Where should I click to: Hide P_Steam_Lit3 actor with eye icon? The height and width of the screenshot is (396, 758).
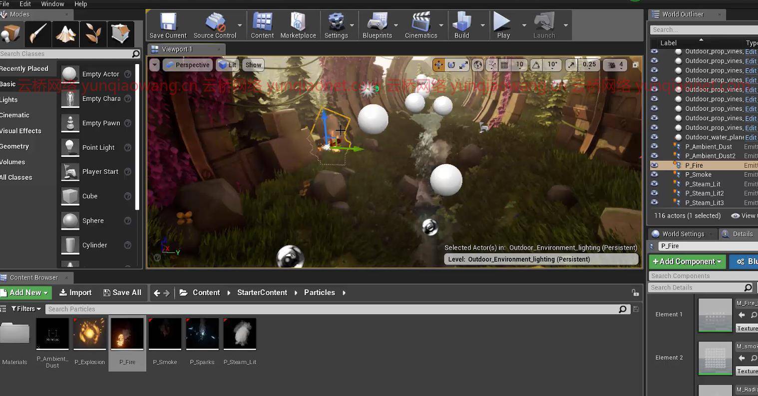pyautogui.click(x=654, y=202)
